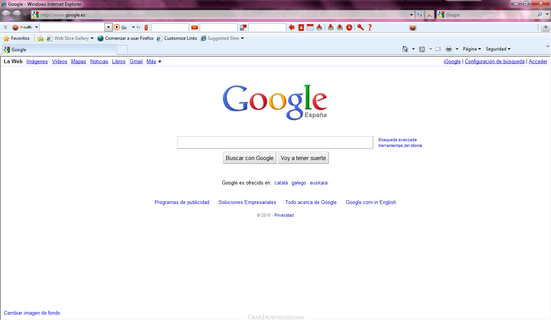Click inside the Google search text box
551x320 pixels.
(275, 142)
